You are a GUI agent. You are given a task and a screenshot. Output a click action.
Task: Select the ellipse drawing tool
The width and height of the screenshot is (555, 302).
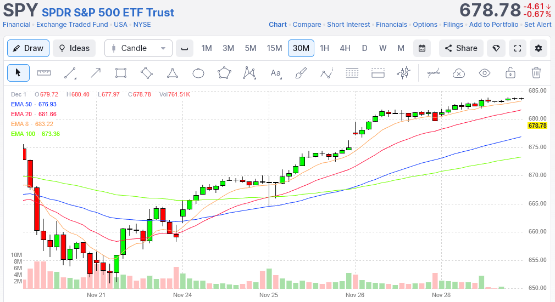(x=198, y=73)
